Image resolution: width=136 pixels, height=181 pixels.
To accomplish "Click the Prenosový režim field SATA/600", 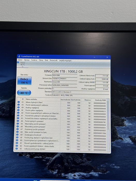I will click(x=65, y=85).
